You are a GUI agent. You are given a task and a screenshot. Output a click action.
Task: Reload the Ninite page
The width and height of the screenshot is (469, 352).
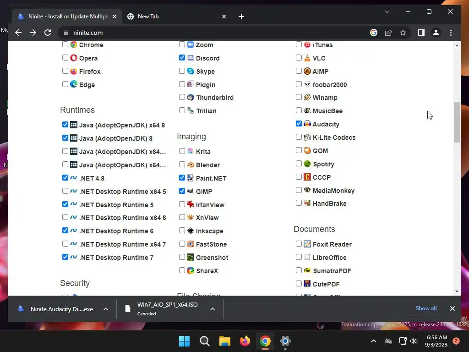pos(48,33)
